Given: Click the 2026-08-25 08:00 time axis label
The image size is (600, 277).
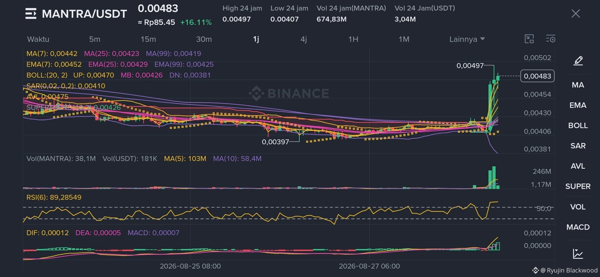Looking at the screenshot, I should click(x=190, y=266).
